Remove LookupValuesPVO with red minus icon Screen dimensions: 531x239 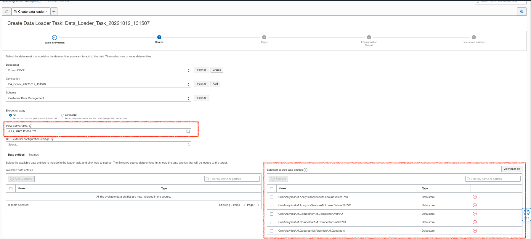click(x=475, y=197)
